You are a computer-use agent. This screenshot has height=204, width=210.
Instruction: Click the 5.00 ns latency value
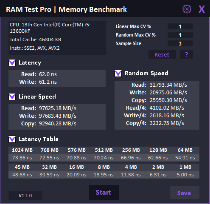185,175
